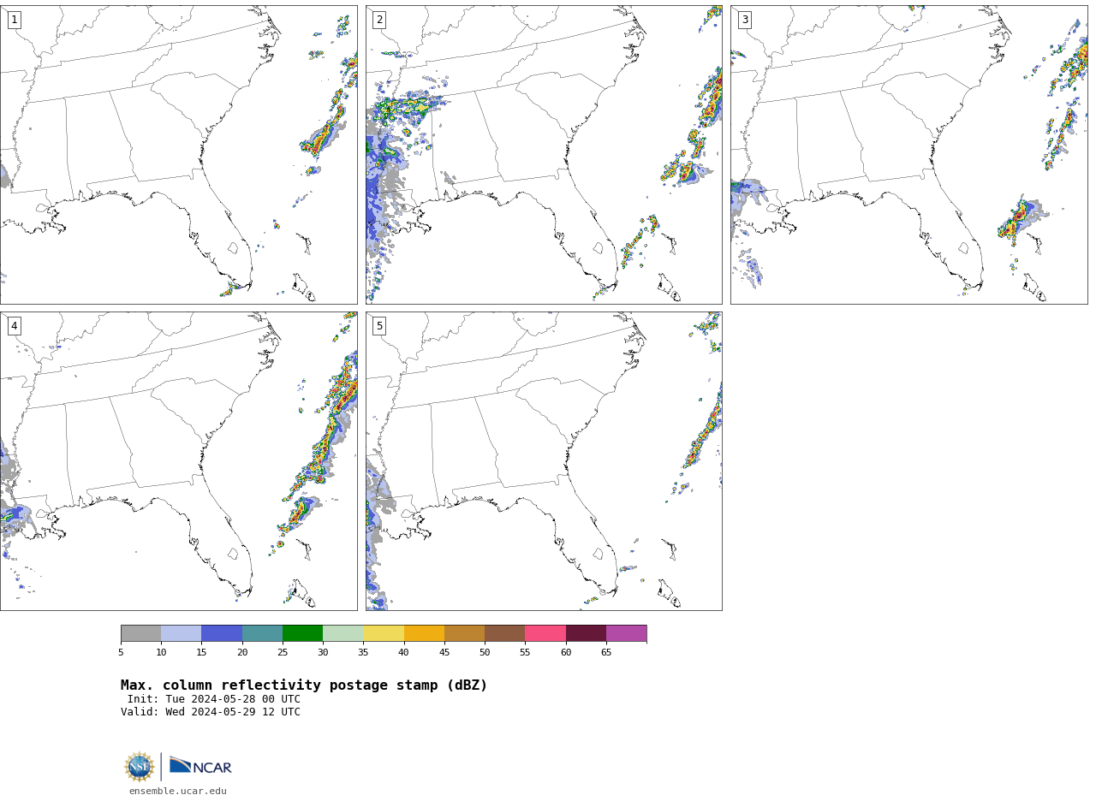The width and height of the screenshot is (1096, 801).
Task: Click the colorbar tick label 5
Action: (x=121, y=652)
